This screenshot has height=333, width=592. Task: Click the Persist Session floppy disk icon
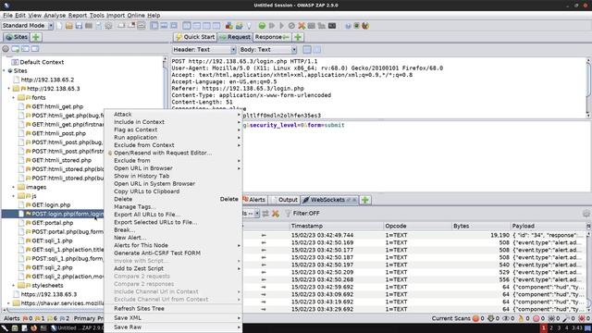(79, 26)
